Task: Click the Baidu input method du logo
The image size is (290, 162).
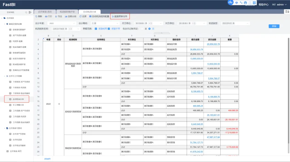Action: [x=231, y=2]
